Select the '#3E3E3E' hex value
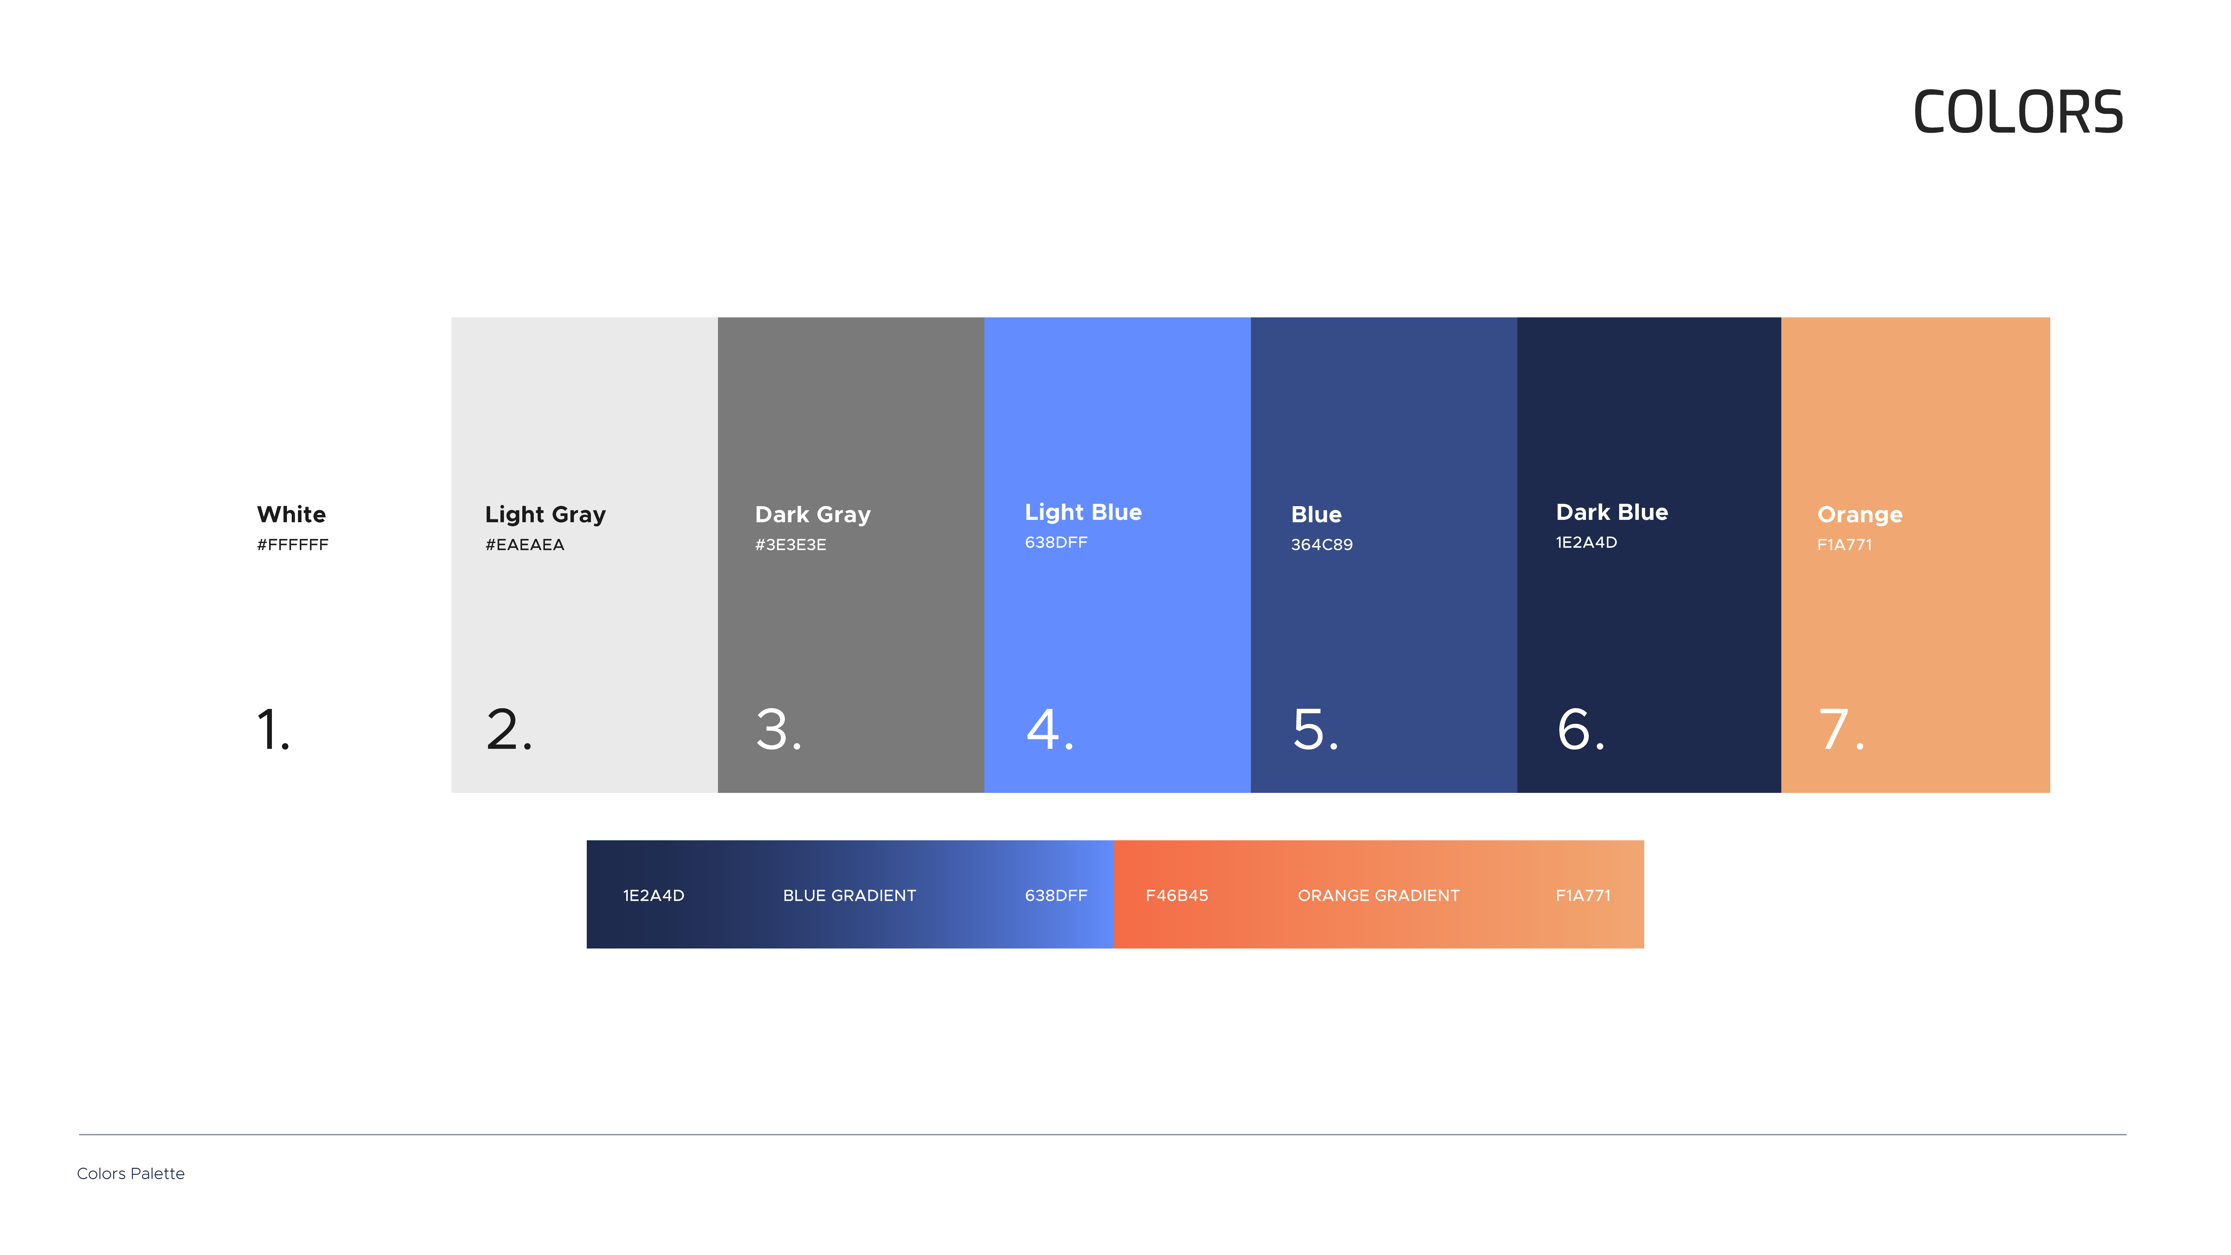 791,545
